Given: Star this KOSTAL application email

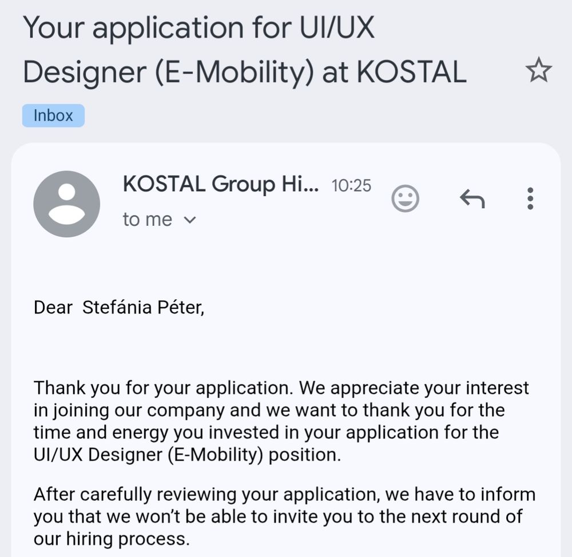Looking at the screenshot, I should pyautogui.click(x=538, y=69).
